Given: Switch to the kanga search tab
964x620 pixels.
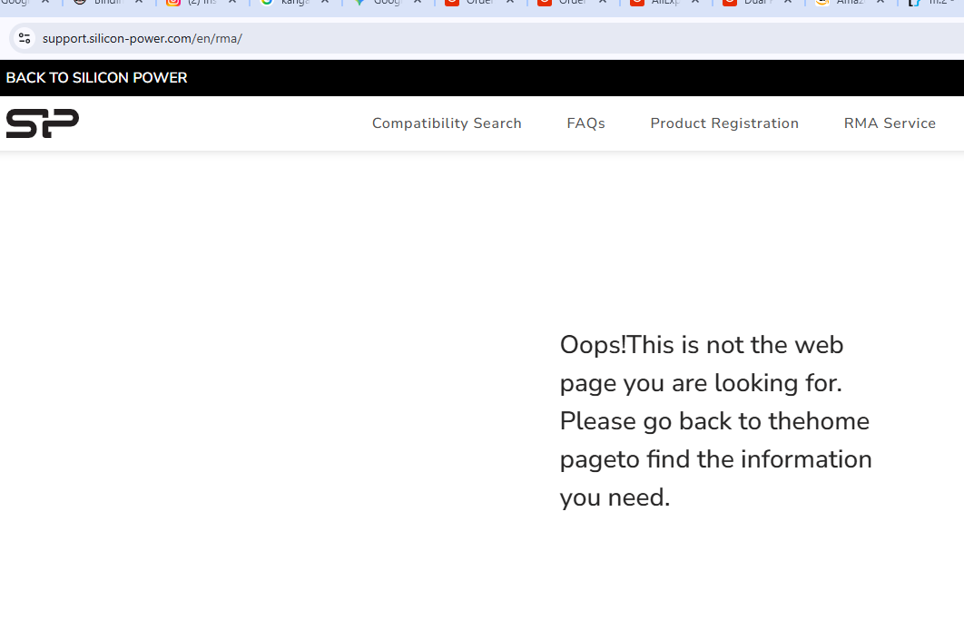Looking at the screenshot, I should point(289,3).
